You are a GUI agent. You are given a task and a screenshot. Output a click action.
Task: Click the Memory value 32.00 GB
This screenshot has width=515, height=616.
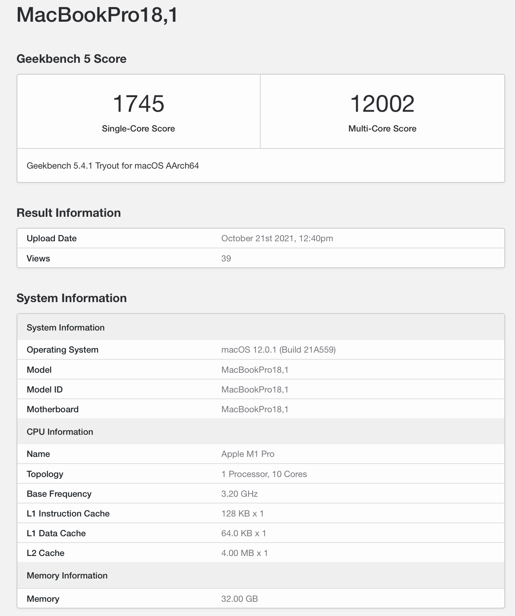click(x=239, y=599)
